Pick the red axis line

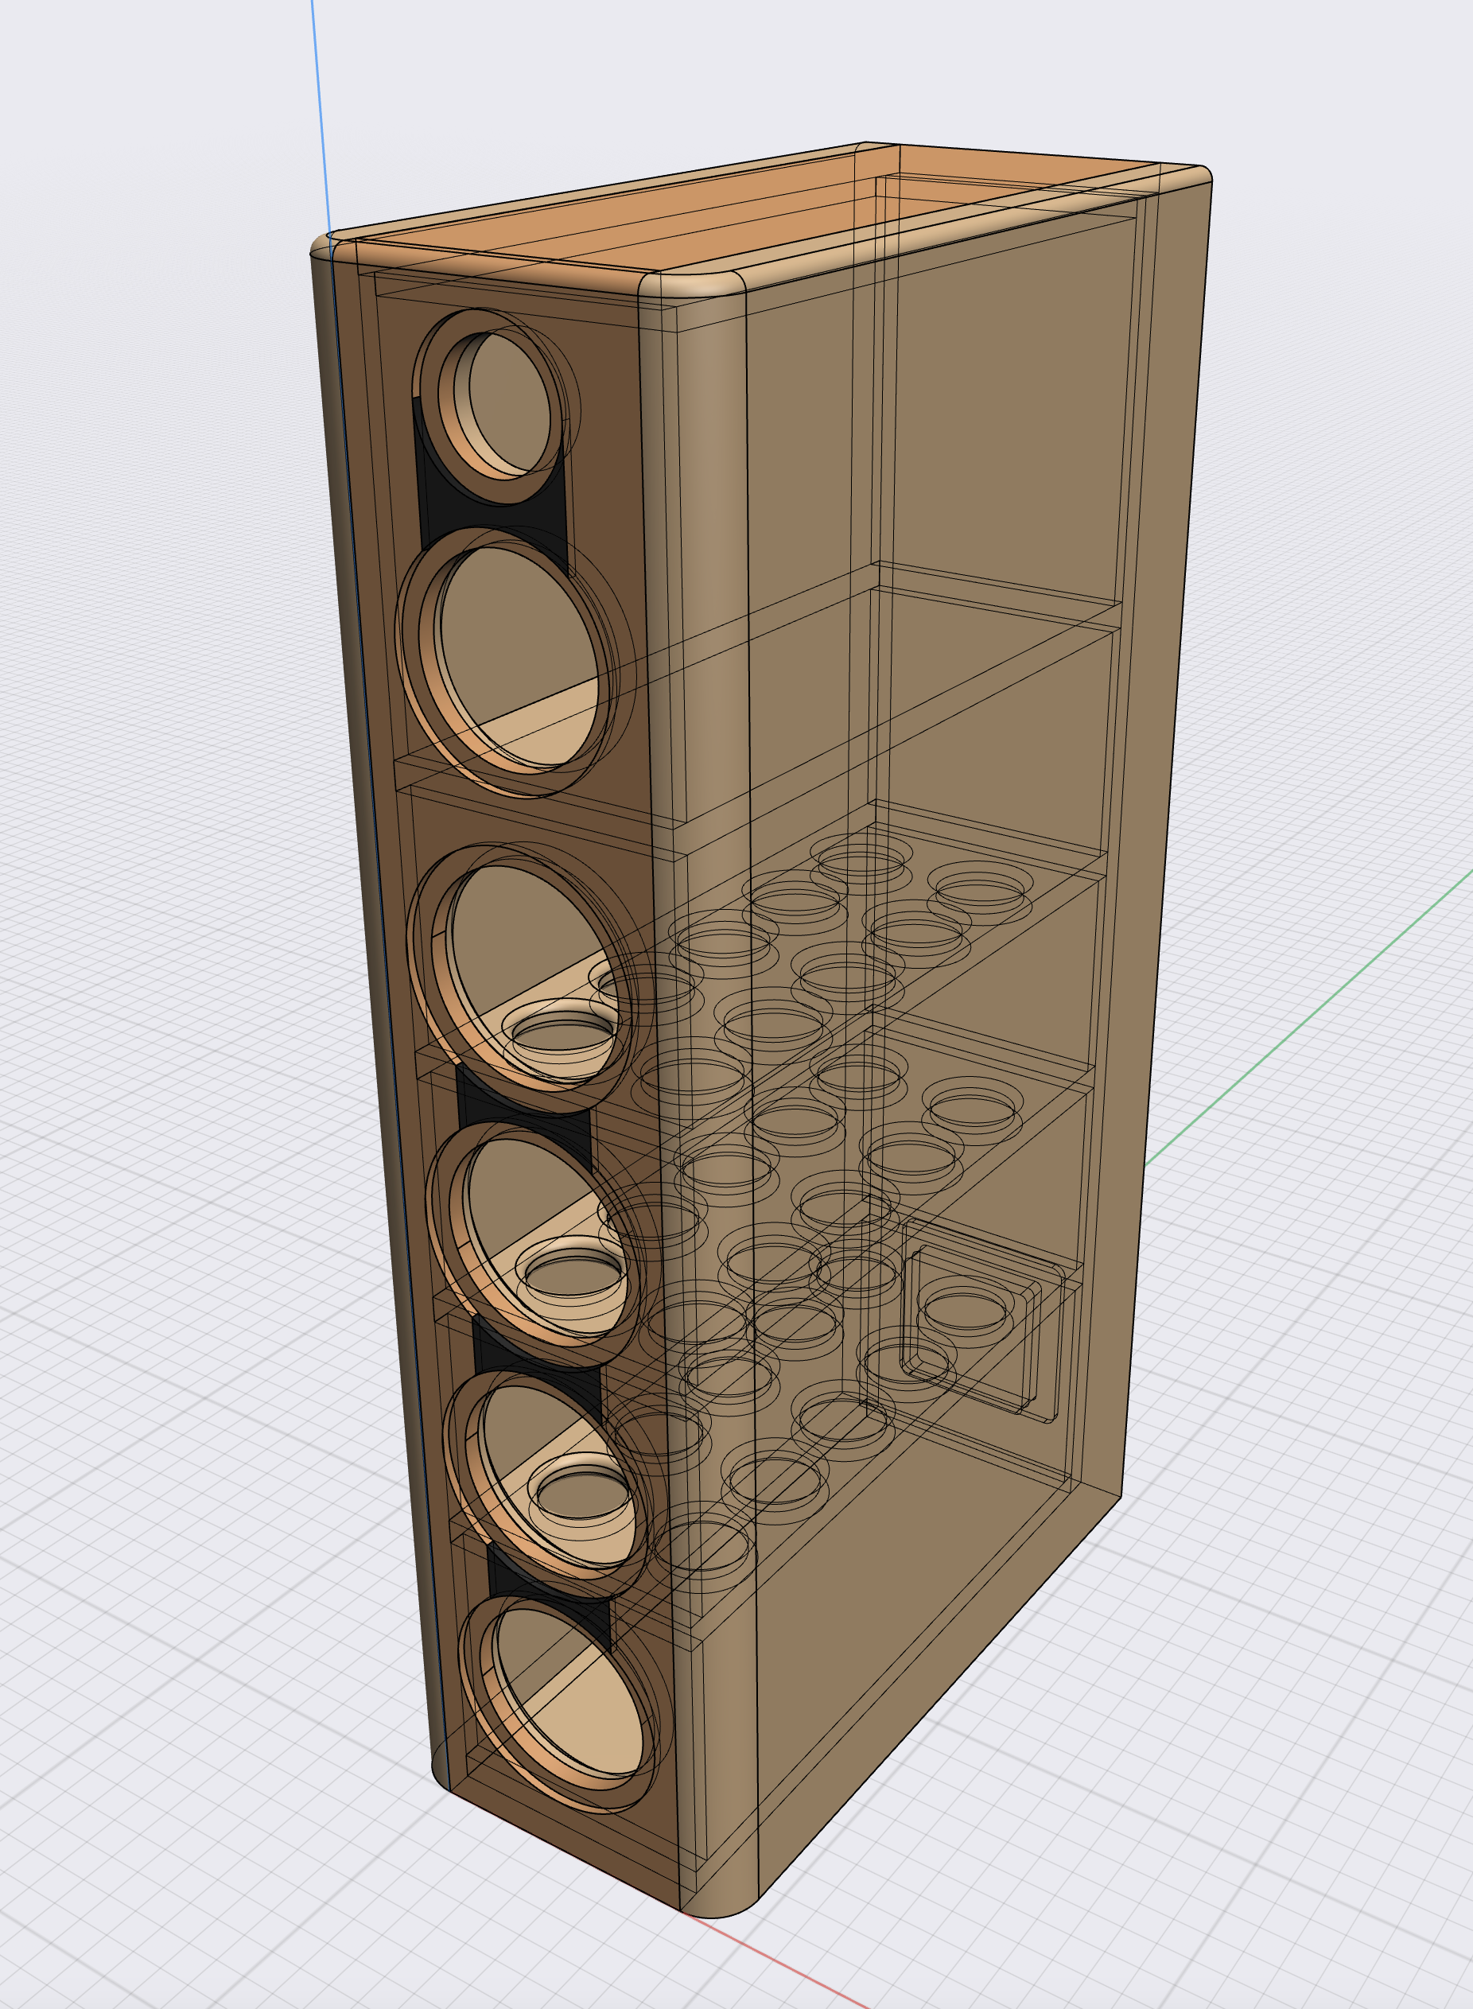point(774,1960)
